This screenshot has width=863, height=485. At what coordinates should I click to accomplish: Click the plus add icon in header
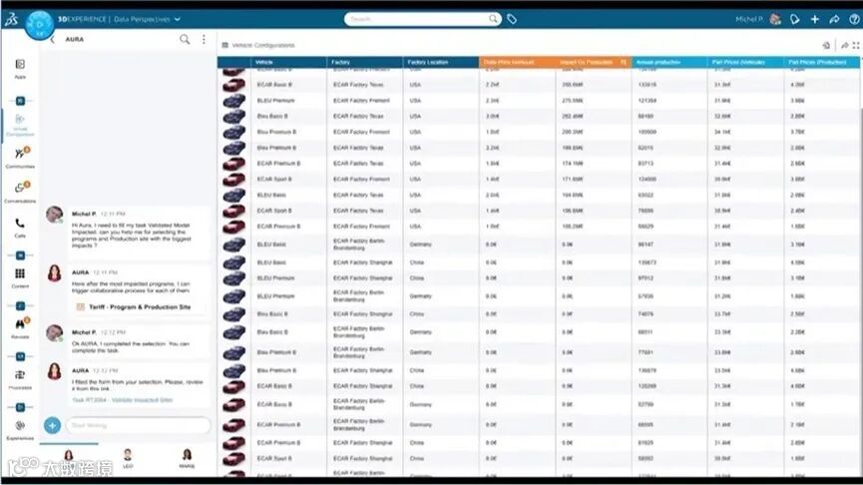(x=814, y=19)
